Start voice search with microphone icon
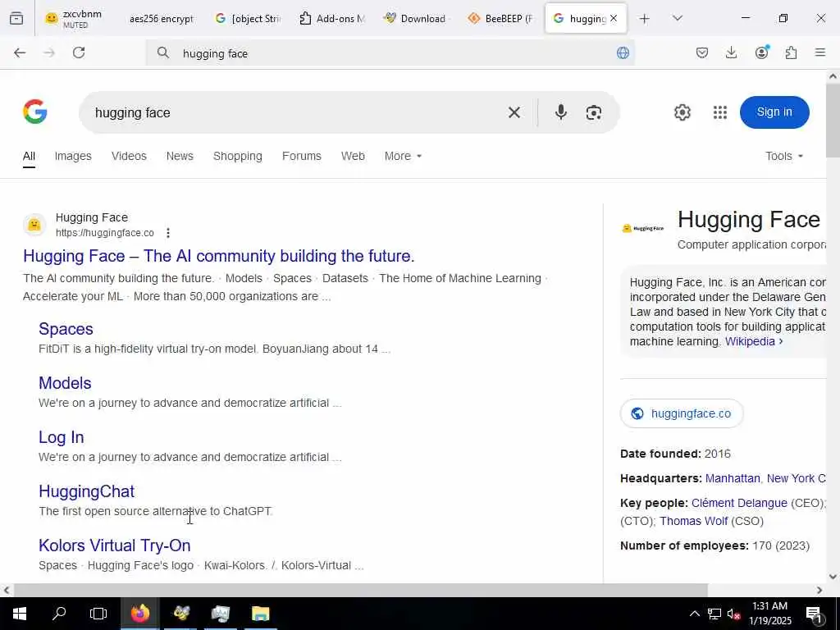 click(x=561, y=112)
